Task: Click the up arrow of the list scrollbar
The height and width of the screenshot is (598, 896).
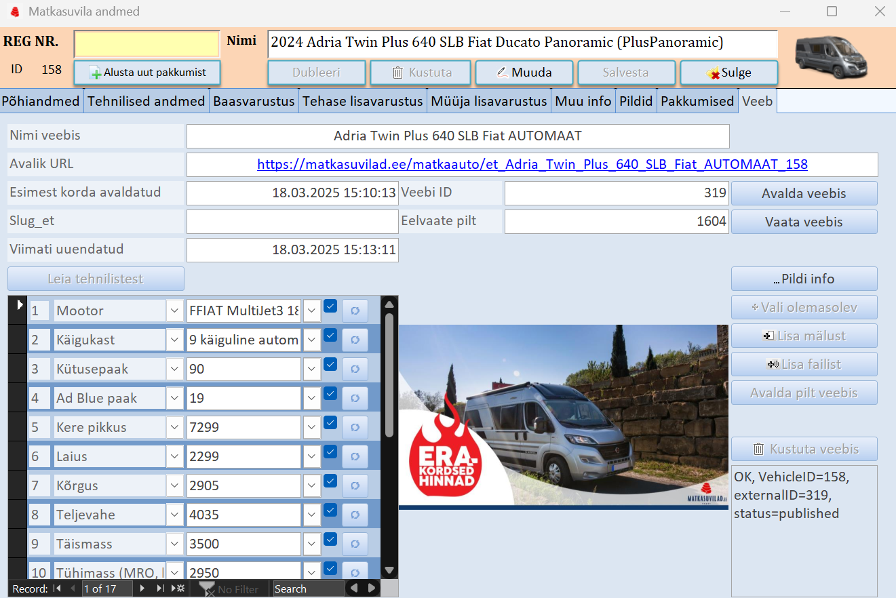Action: (x=389, y=303)
